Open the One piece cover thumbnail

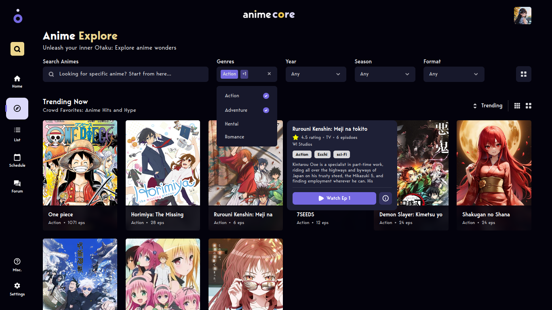[80, 163]
